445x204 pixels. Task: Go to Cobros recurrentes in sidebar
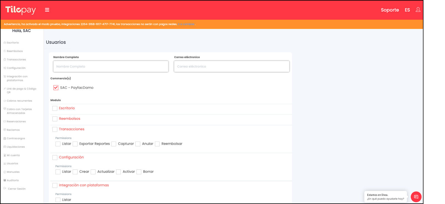[x=19, y=101]
